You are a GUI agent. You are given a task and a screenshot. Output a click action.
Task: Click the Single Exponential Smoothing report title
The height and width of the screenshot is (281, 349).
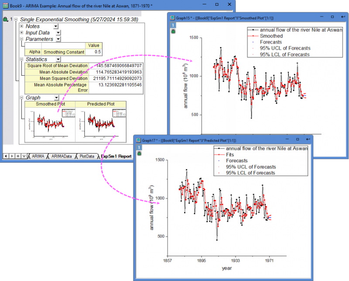click(x=79, y=20)
